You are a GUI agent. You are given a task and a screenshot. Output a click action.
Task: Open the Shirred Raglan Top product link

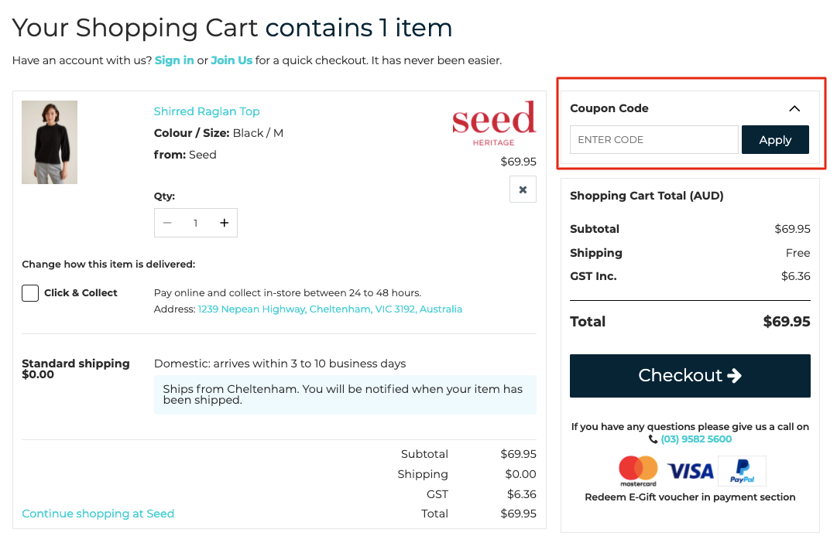tap(207, 111)
